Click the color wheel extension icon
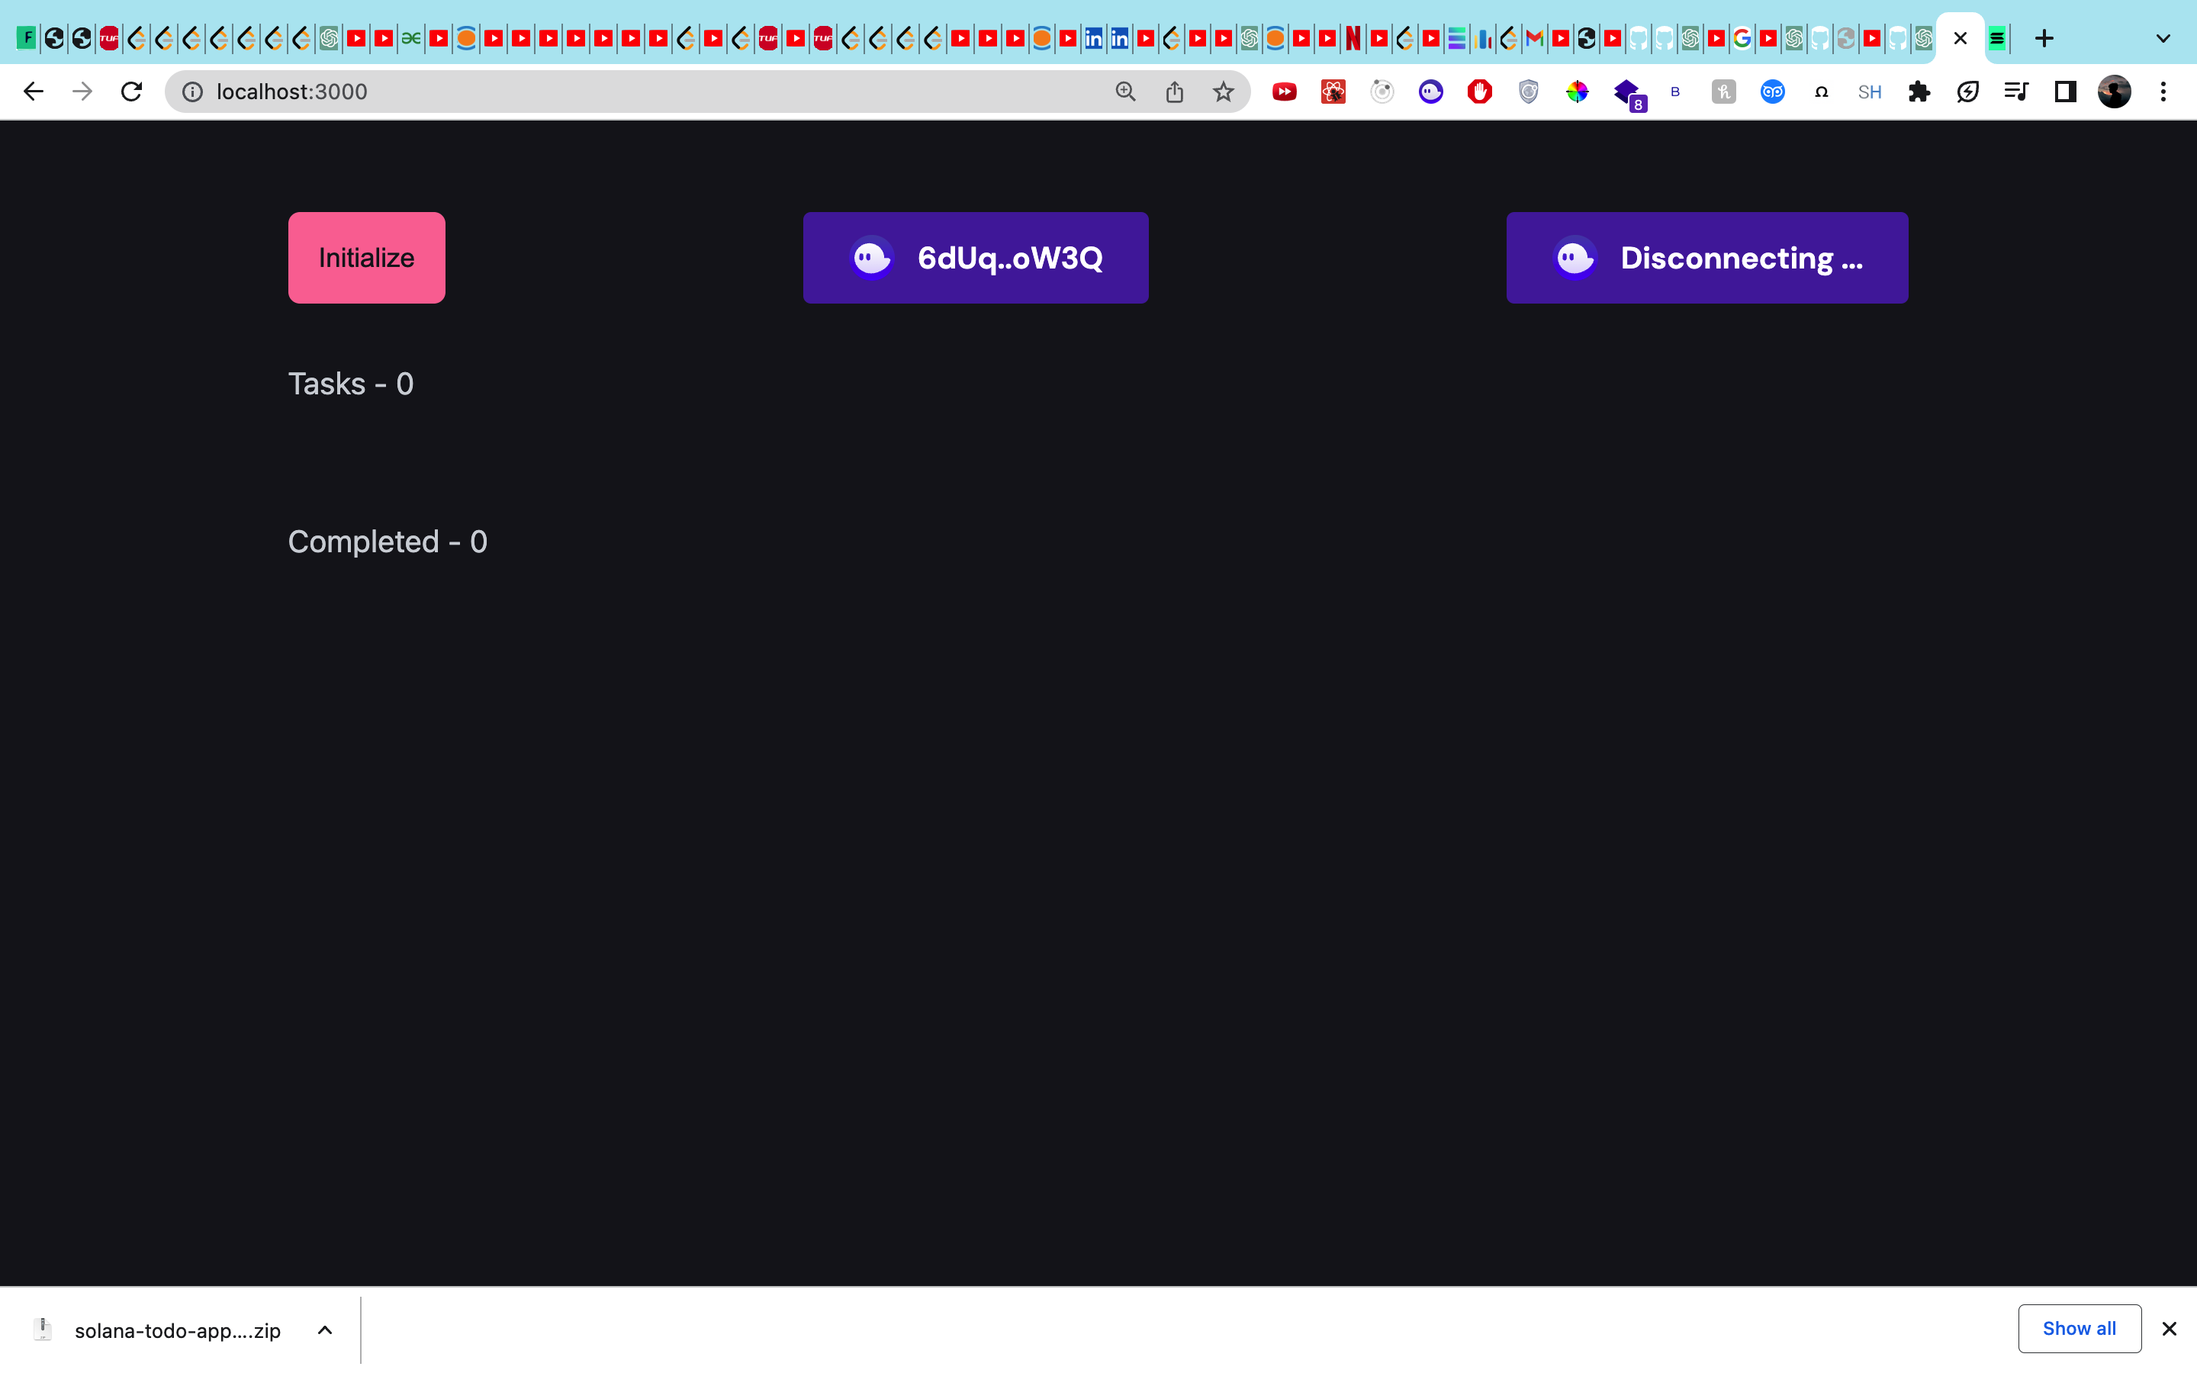Image resolution: width=2197 pixels, height=1373 pixels. (1579, 91)
